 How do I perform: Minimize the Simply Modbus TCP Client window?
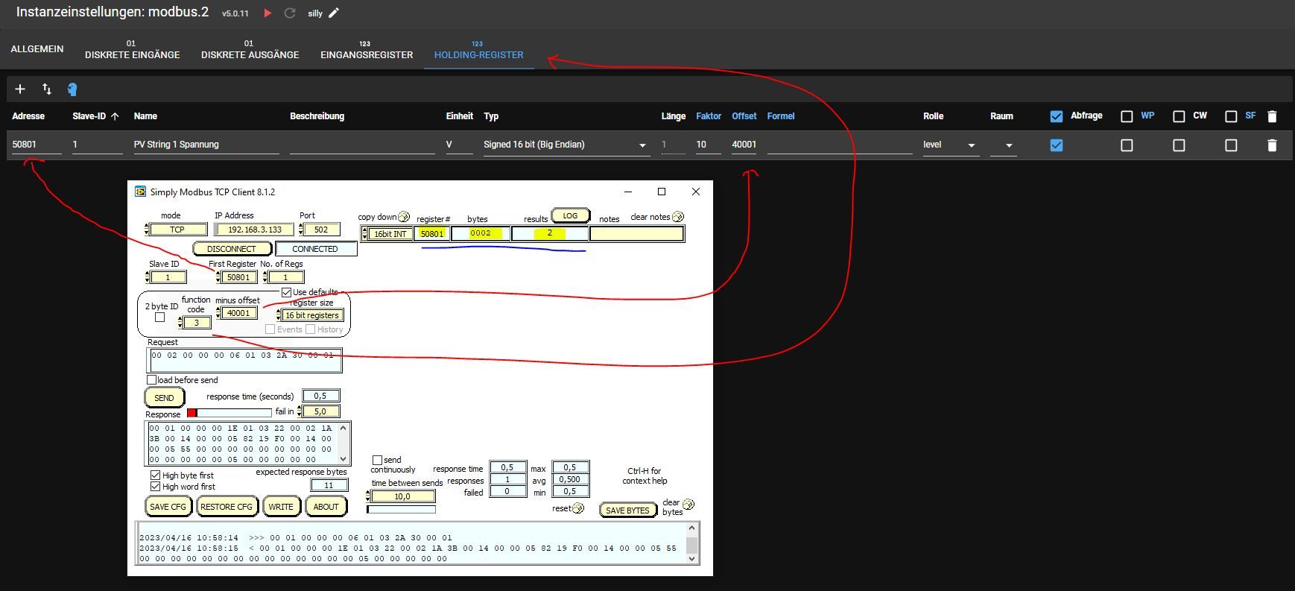click(x=628, y=192)
